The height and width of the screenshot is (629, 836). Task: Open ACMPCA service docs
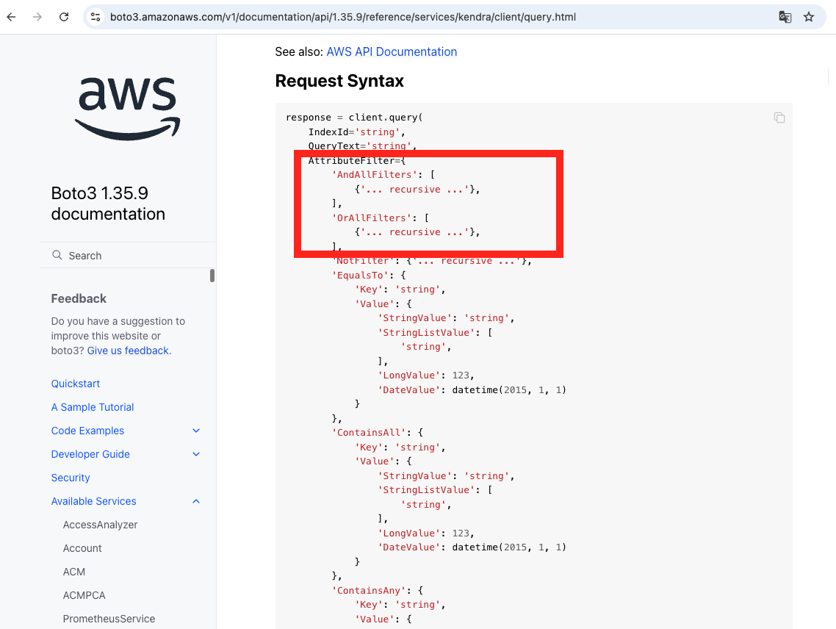click(84, 595)
